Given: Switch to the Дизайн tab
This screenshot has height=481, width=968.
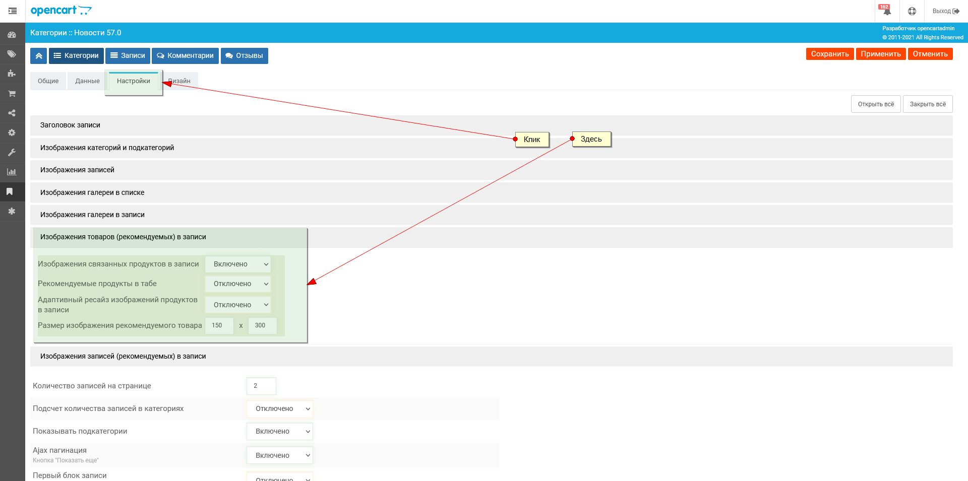Looking at the screenshot, I should click(179, 81).
